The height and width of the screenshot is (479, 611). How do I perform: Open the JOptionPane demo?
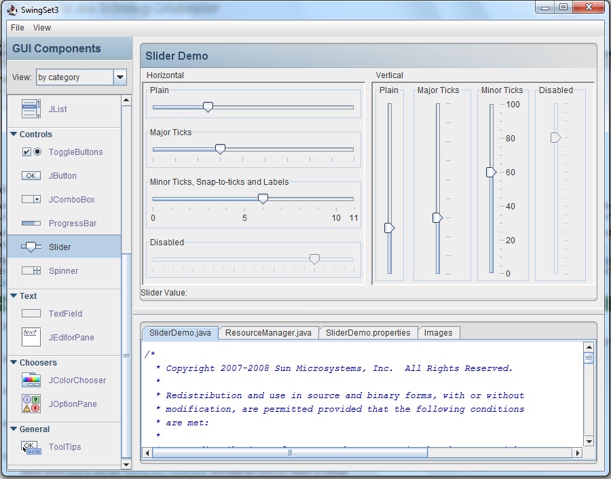point(73,404)
